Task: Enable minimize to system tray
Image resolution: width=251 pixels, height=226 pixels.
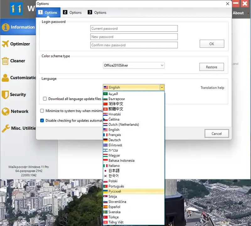Action: pyautogui.click(x=42, y=111)
